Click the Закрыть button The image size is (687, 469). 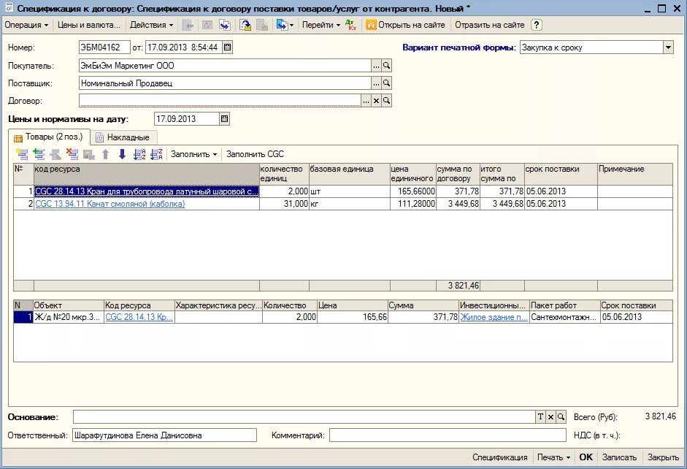663,457
